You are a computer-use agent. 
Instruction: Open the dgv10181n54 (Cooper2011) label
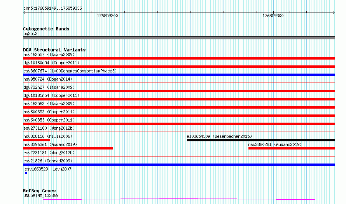[x=51, y=95]
